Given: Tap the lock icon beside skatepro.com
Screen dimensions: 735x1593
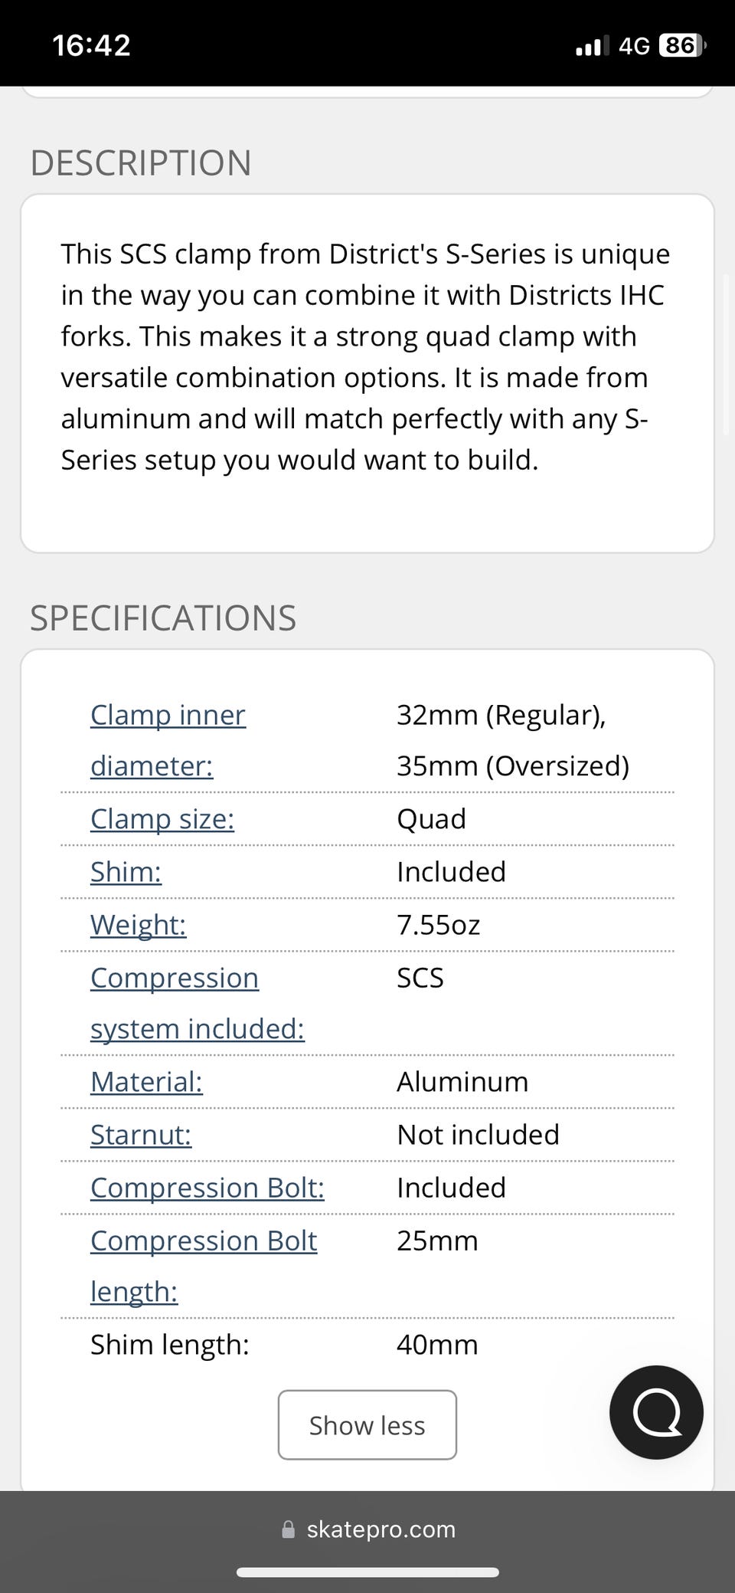Looking at the screenshot, I should (289, 1530).
